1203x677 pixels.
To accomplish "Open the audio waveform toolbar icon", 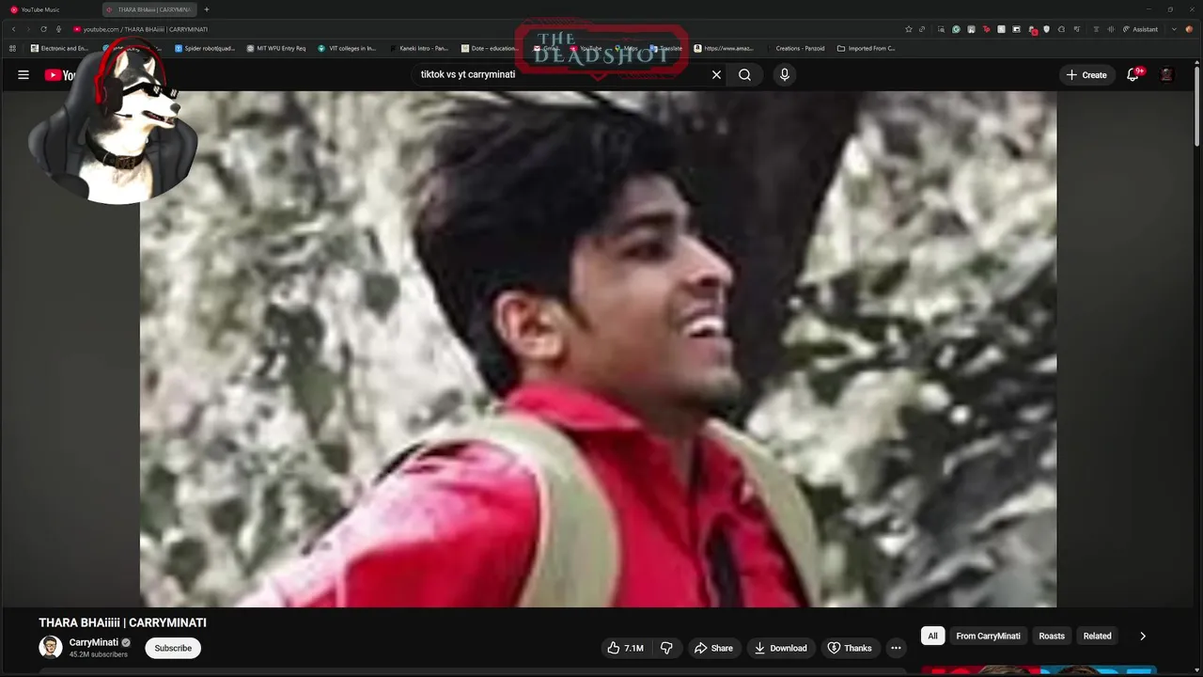I will point(1111,29).
